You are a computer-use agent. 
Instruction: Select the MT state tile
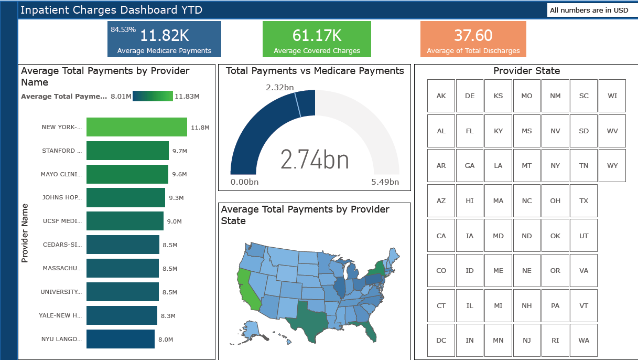527,165
